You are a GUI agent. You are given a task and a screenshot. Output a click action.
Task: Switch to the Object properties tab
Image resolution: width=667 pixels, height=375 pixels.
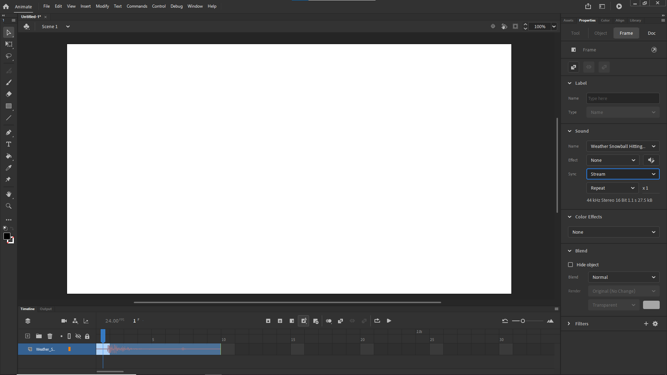pyautogui.click(x=601, y=33)
